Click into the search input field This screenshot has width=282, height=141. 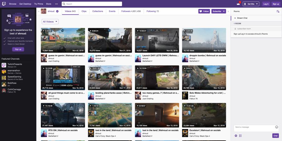point(92,4)
